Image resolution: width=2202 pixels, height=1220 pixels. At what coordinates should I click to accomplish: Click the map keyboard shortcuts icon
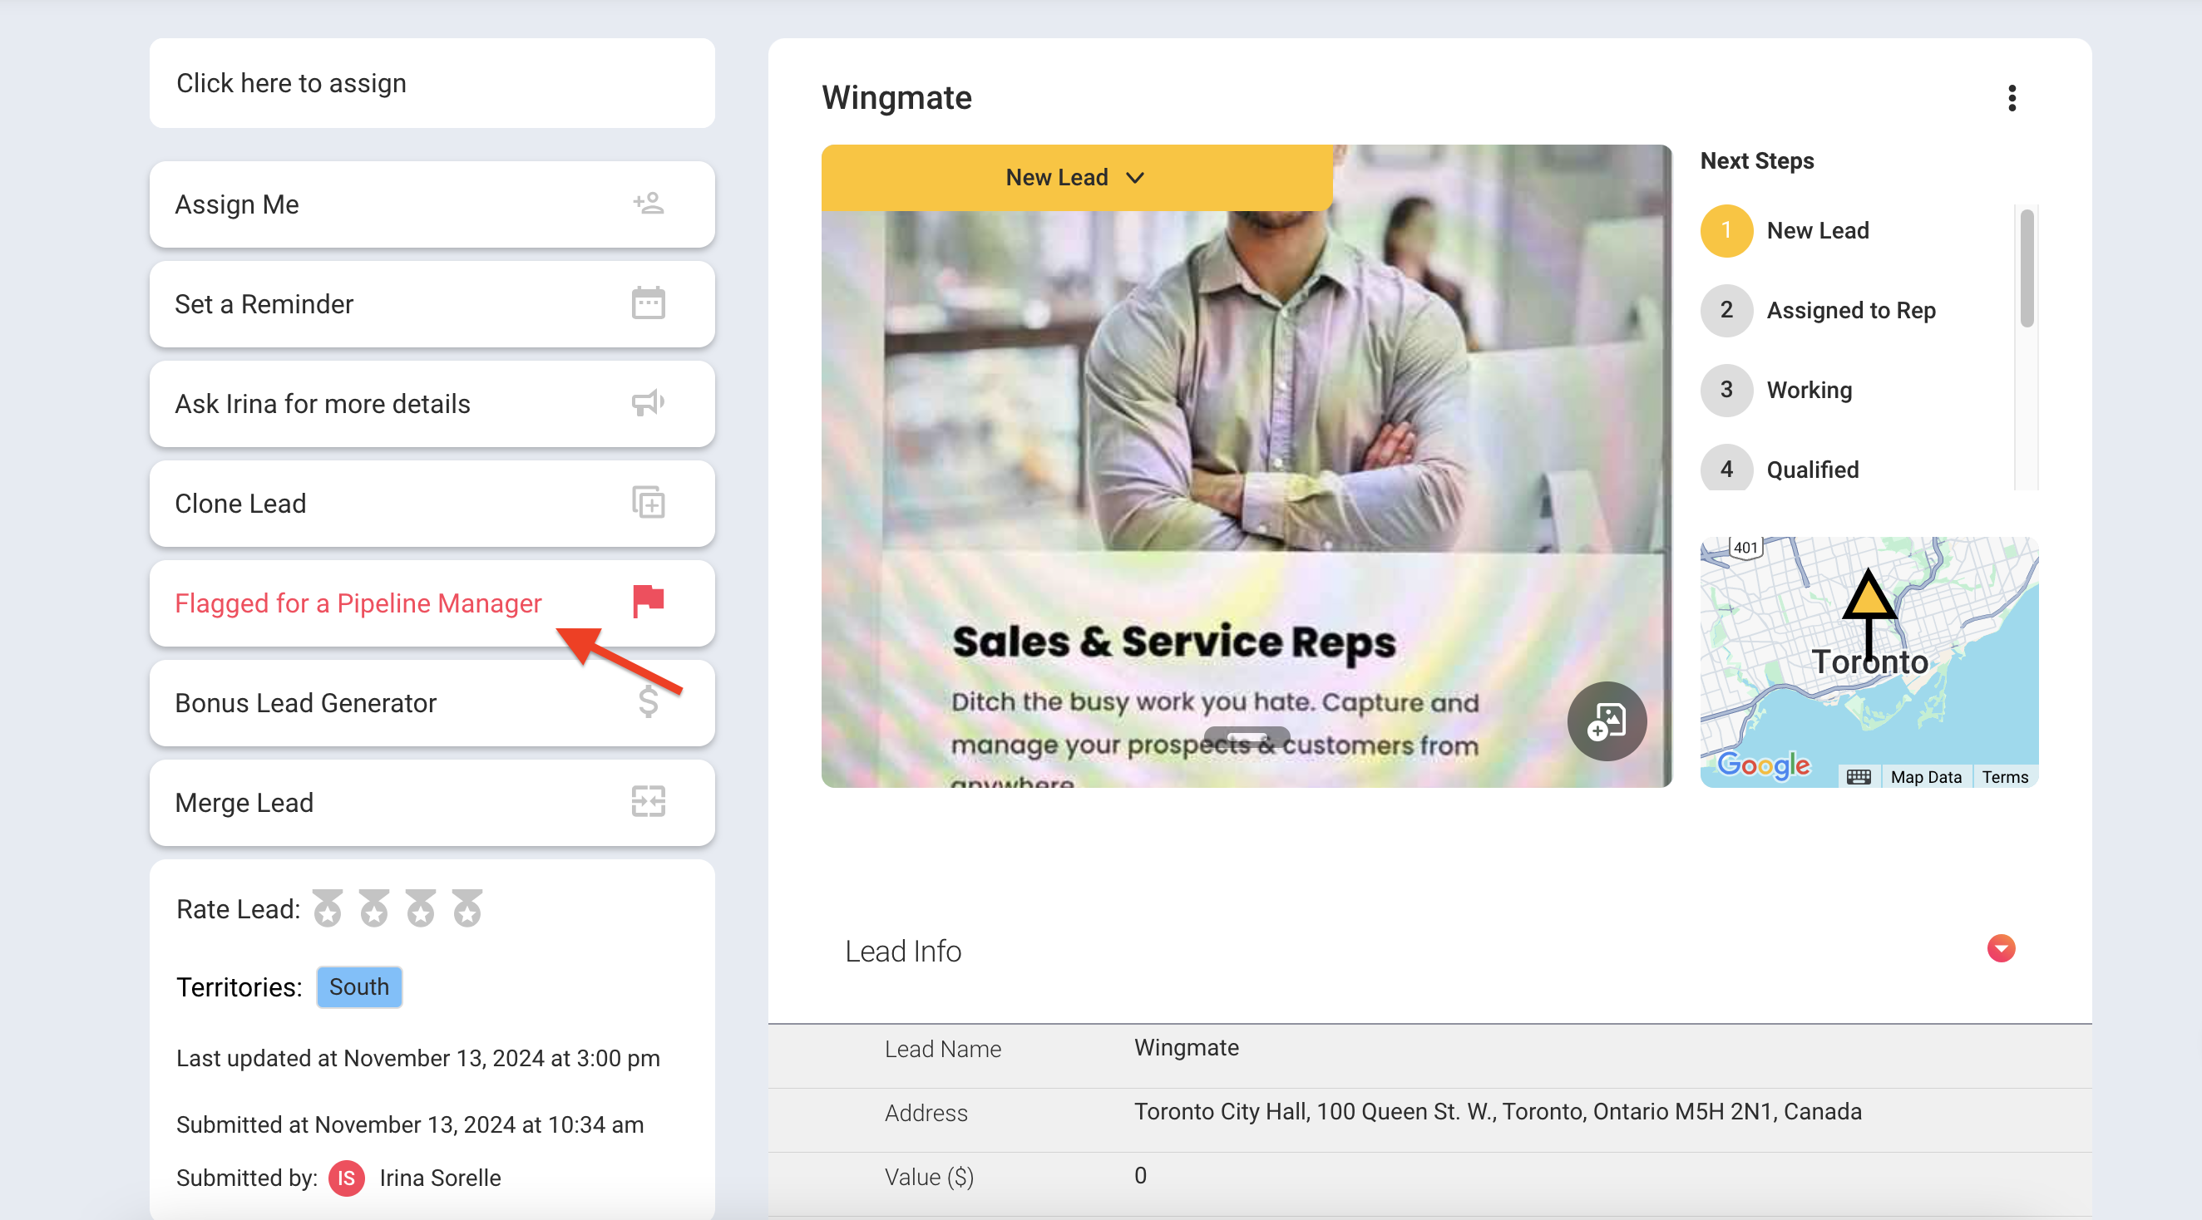(1859, 776)
